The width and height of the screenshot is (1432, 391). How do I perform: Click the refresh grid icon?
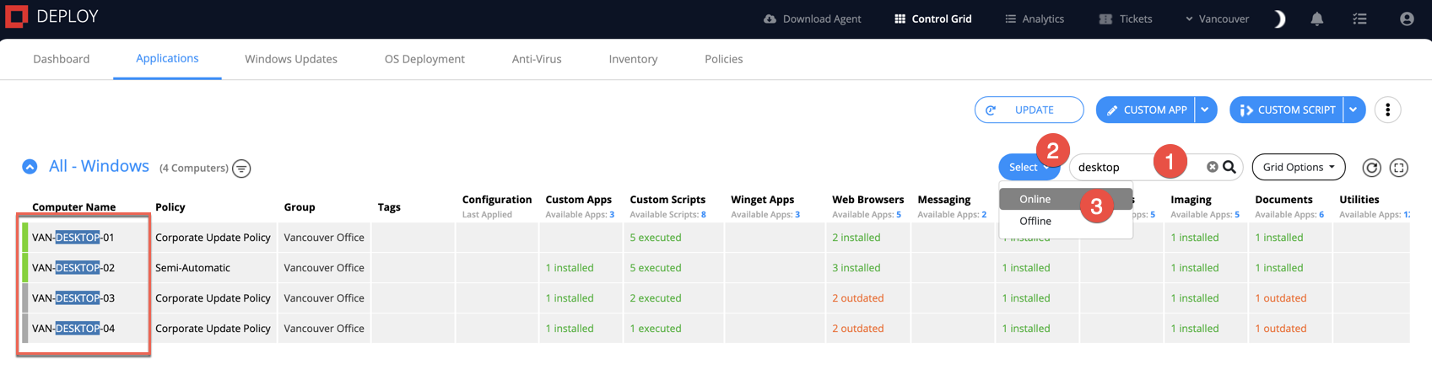click(1371, 168)
